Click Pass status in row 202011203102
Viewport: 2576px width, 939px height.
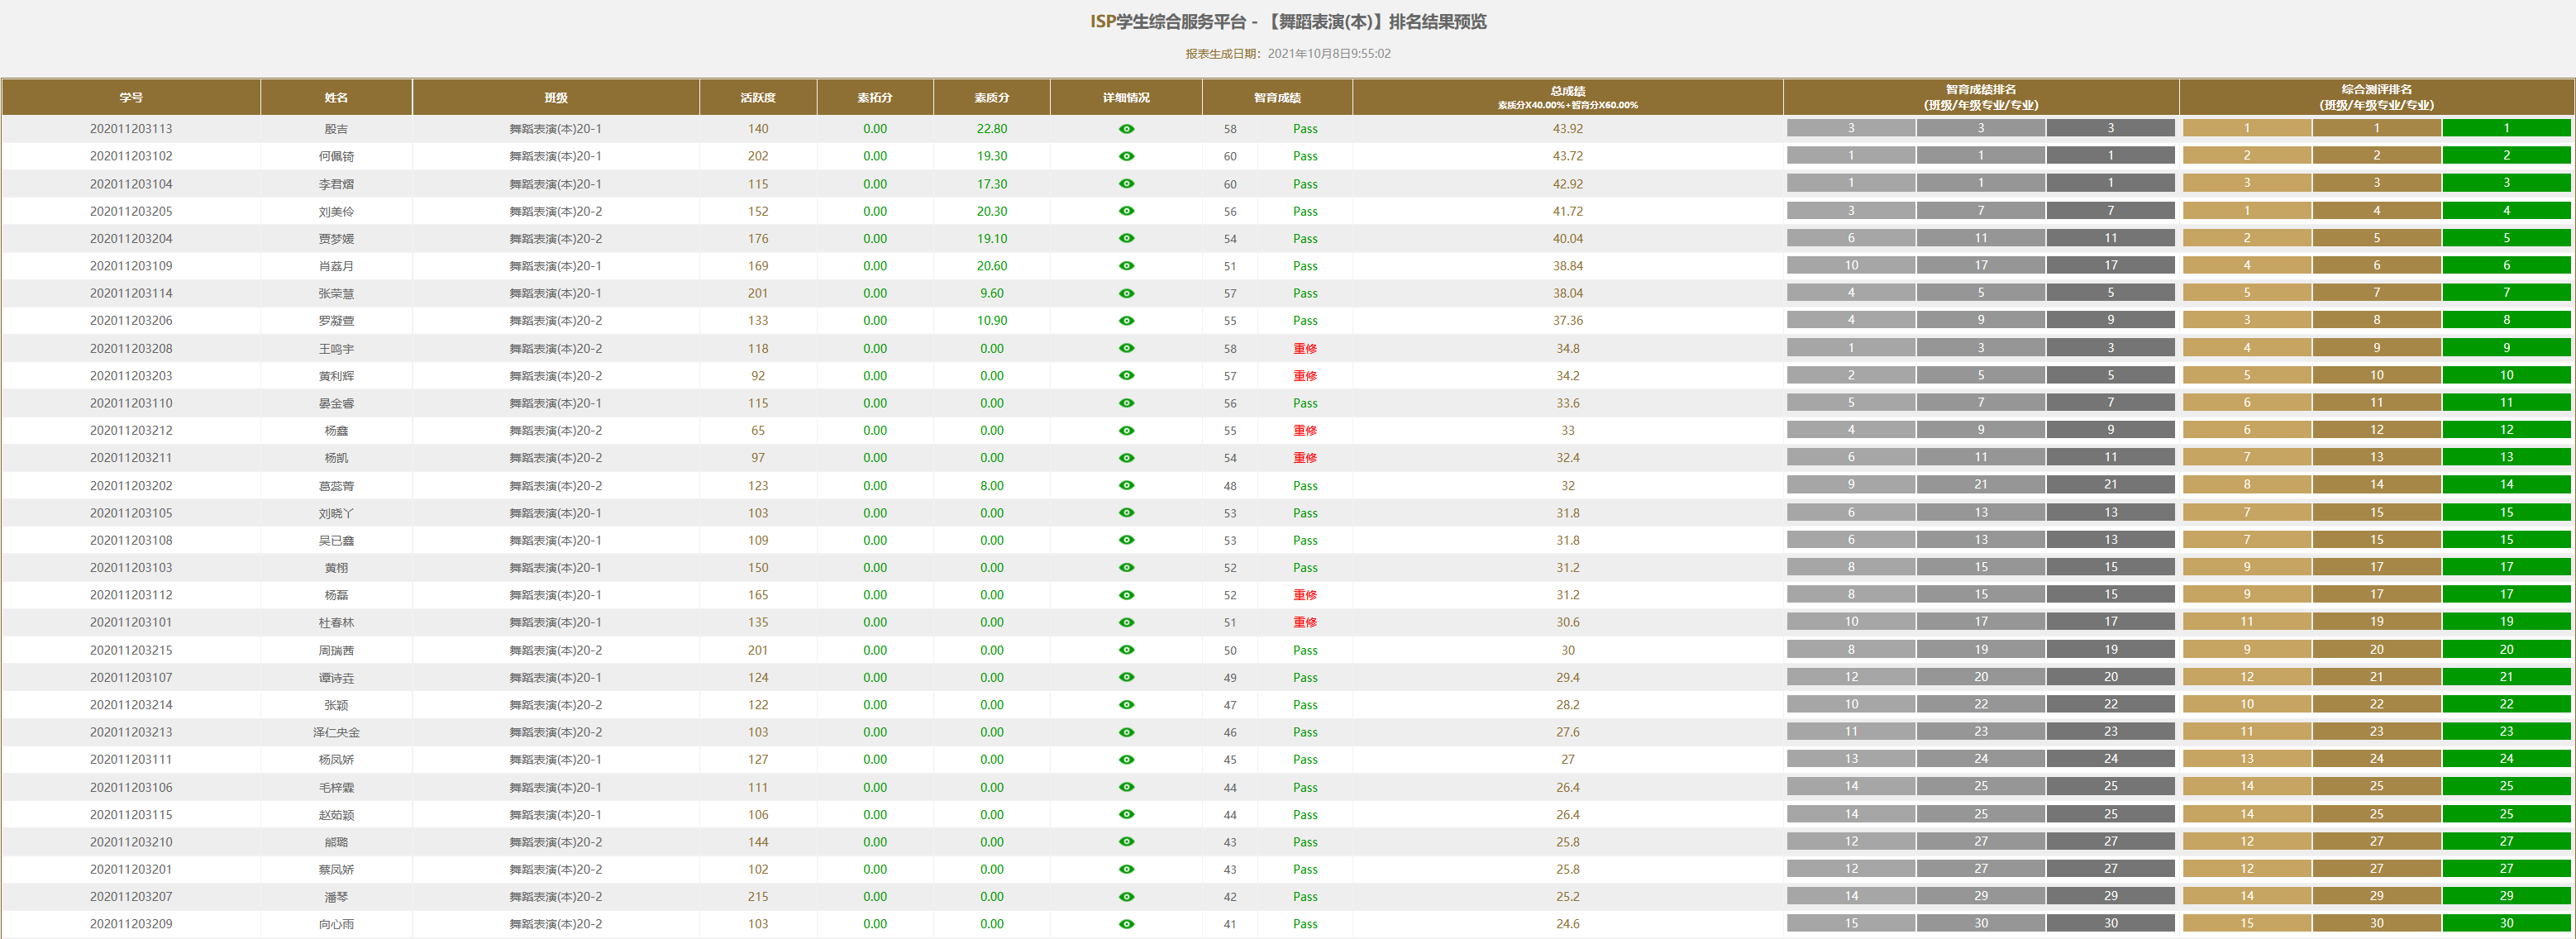pos(1305,156)
